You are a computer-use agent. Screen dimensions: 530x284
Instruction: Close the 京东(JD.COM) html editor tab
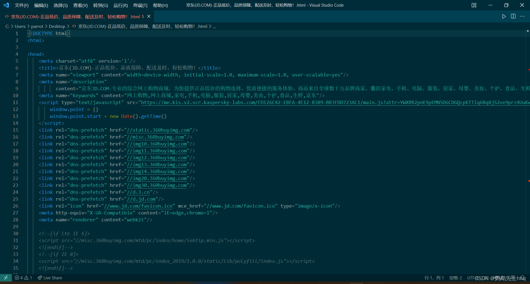(149, 17)
